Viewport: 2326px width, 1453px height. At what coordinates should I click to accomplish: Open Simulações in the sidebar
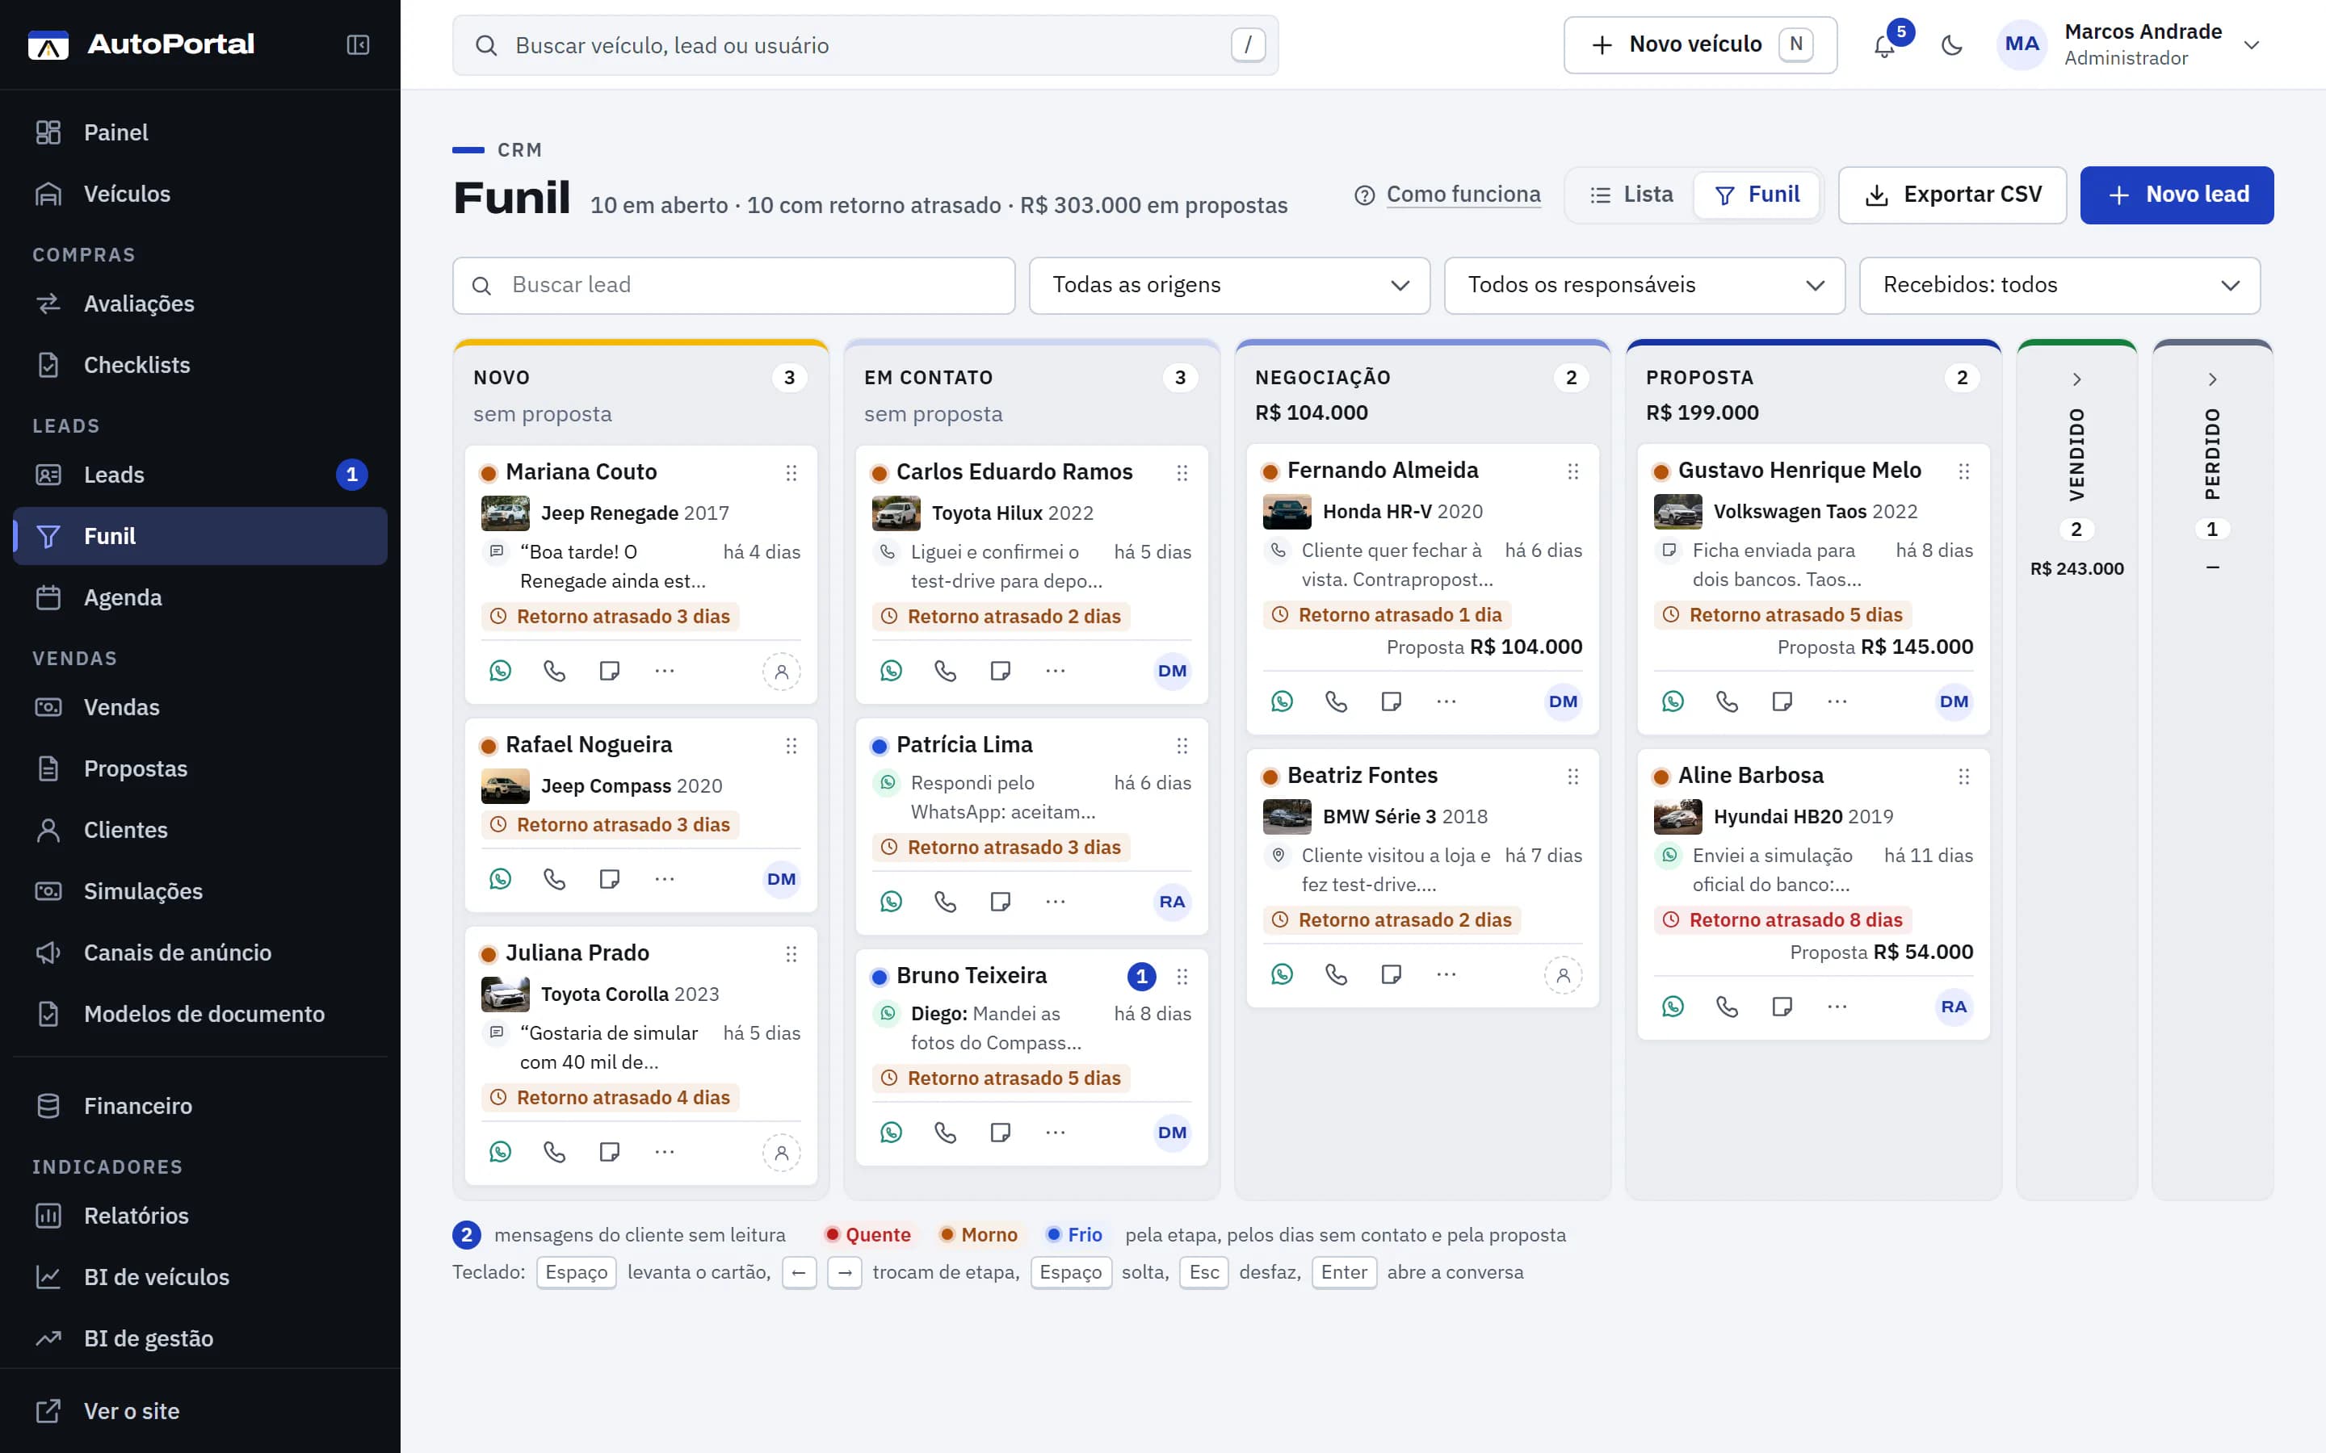tap(200, 892)
